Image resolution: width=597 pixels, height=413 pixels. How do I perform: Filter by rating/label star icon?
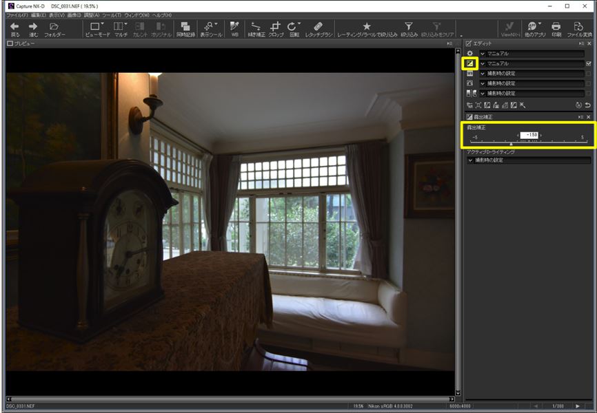pos(367,29)
